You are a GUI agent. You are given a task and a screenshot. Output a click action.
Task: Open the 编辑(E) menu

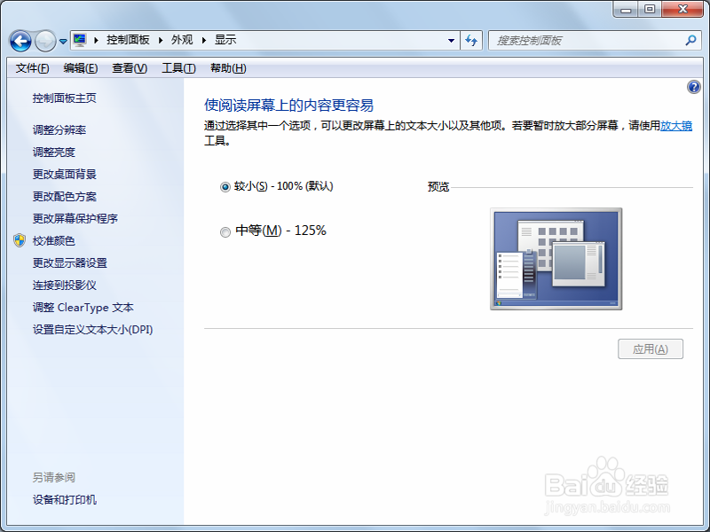[x=81, y=68]
